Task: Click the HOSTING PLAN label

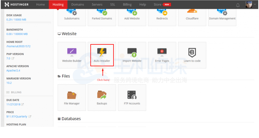Action: tap(16, 124)
